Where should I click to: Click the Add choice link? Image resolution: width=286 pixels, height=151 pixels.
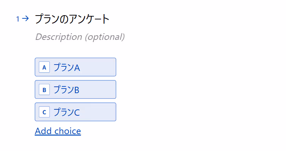coord(58,131)
